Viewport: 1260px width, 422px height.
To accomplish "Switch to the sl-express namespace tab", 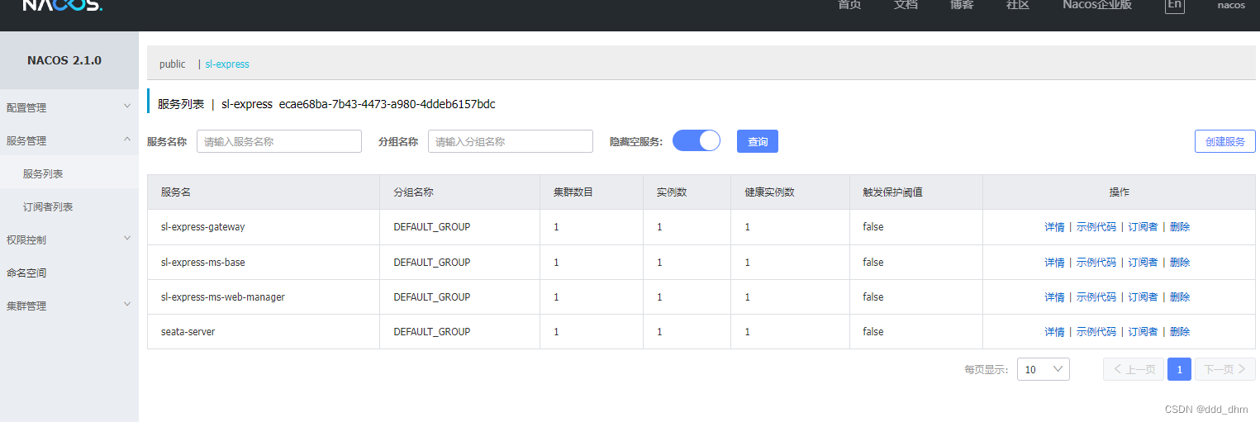I will (x=227, y=64).
